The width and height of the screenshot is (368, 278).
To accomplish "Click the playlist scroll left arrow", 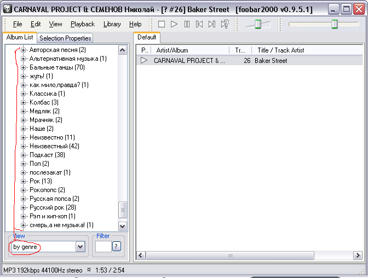I will [x=141, y=255].
